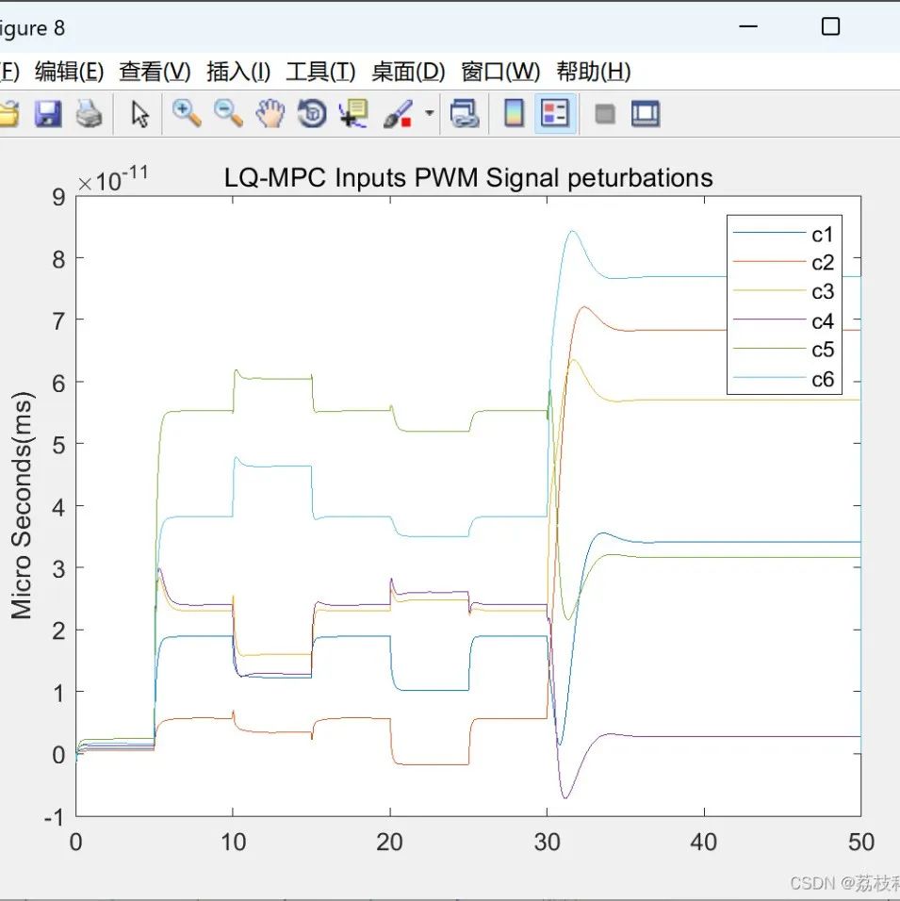Activate the Zoom Out magnifier tool

(x=228, y=113)
